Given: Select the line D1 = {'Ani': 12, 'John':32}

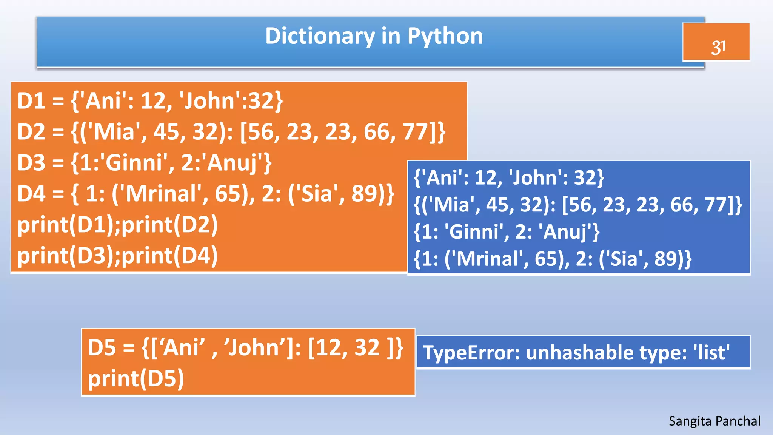Looking at the screenshot, I should click(x=150, y=101).
